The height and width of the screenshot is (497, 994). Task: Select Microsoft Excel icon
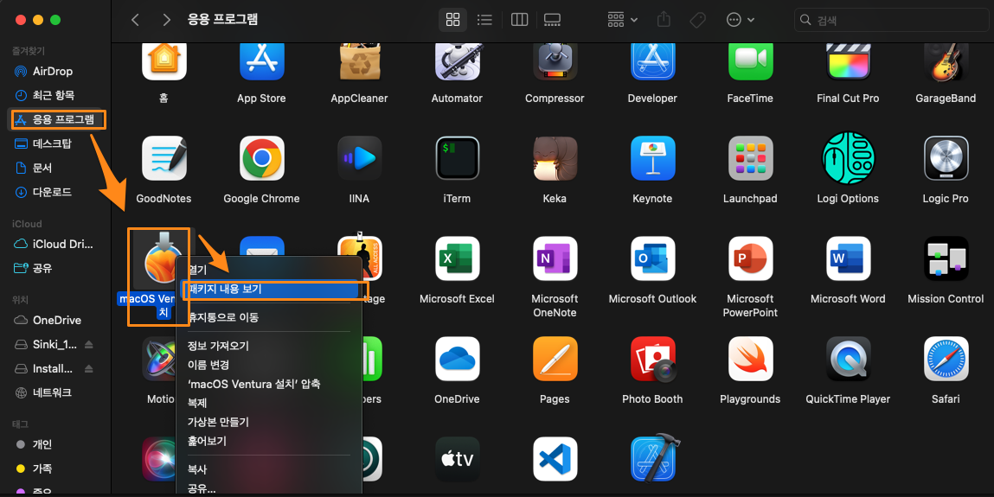tap(457, 258)
